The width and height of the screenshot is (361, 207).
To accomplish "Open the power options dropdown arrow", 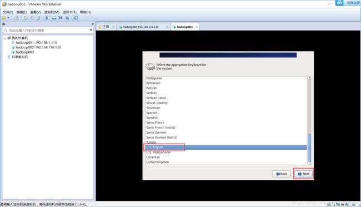I will [x=8, y=18].
